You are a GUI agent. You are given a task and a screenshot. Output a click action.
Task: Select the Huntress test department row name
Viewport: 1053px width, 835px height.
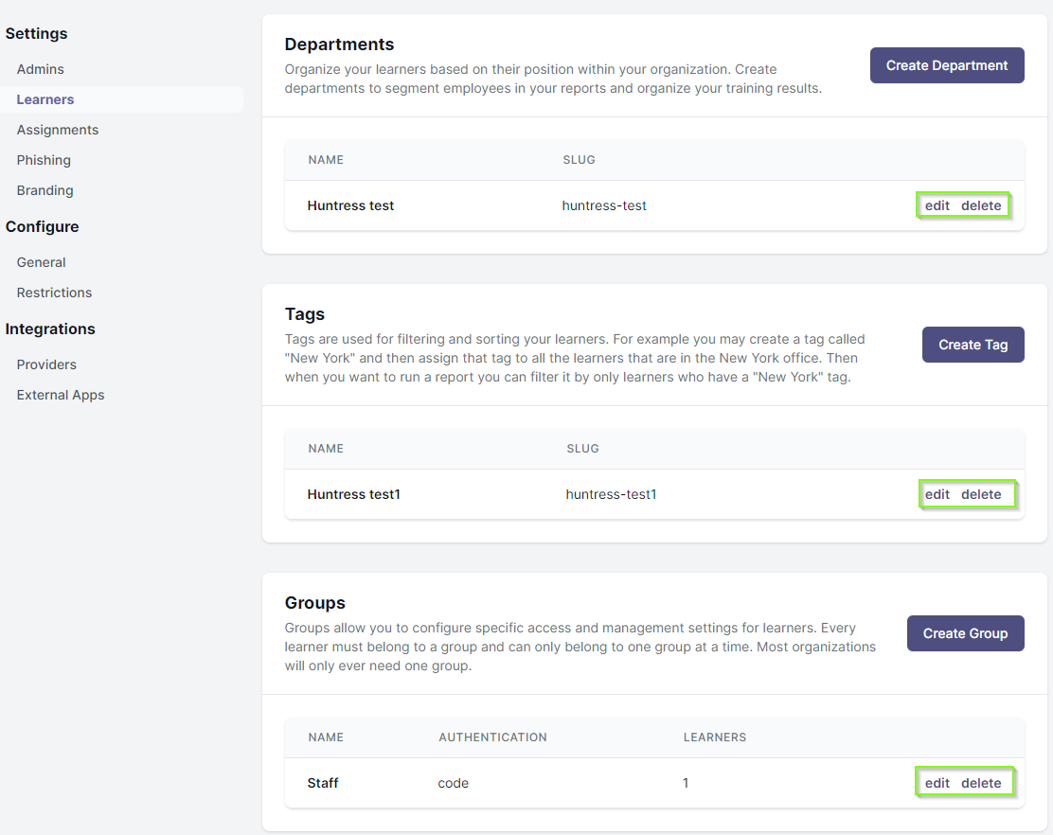coord(350,205)
